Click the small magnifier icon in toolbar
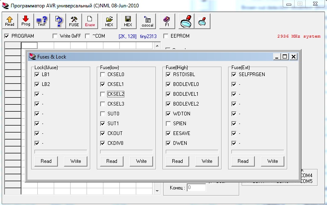The height and width of the screenshot is (205, 327). click(x=202, y=21)
